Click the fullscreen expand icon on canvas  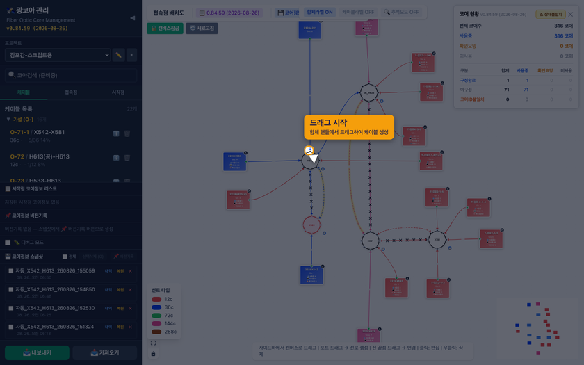coord(153,343)
